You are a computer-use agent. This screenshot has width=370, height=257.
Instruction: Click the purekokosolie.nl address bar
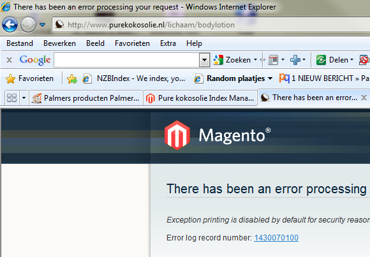coord(211,24)
